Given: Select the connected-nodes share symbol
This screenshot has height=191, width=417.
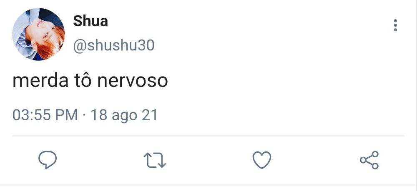Looking at the screenshot, I should (x=369, y=160).
